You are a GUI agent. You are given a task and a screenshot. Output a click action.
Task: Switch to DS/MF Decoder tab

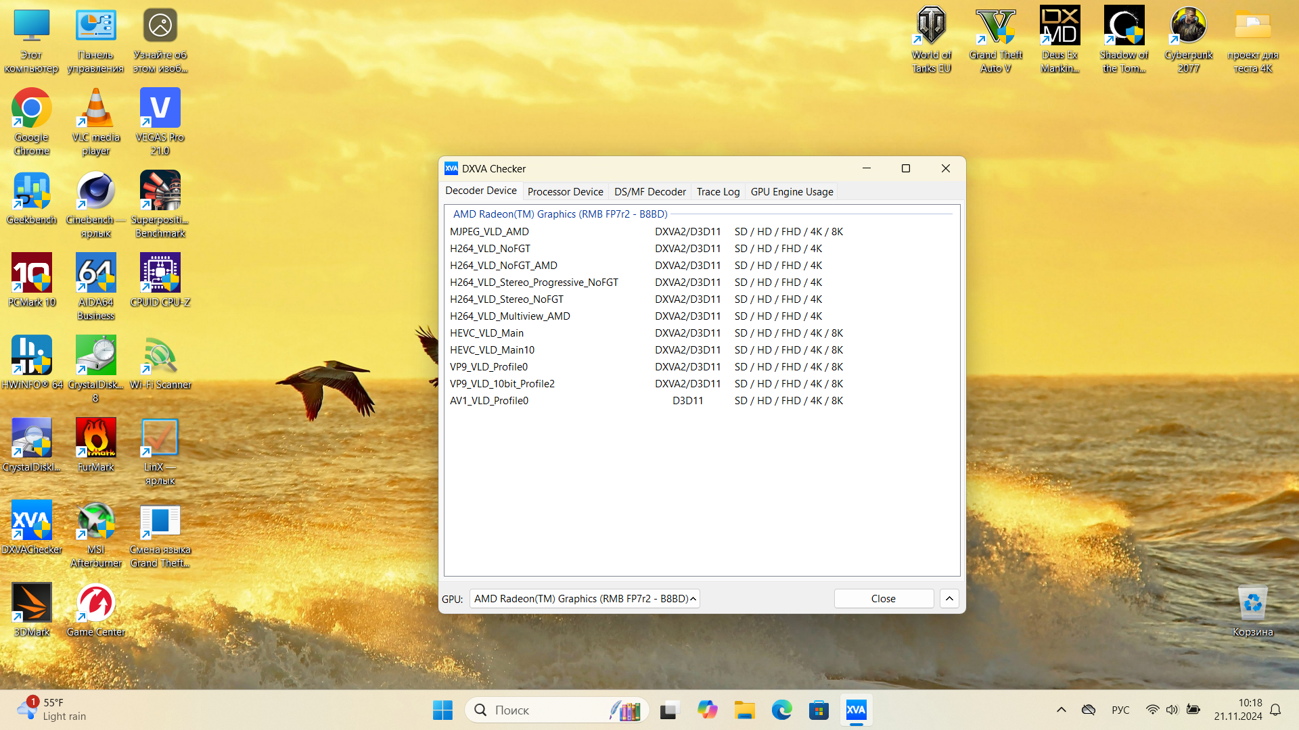649,192
